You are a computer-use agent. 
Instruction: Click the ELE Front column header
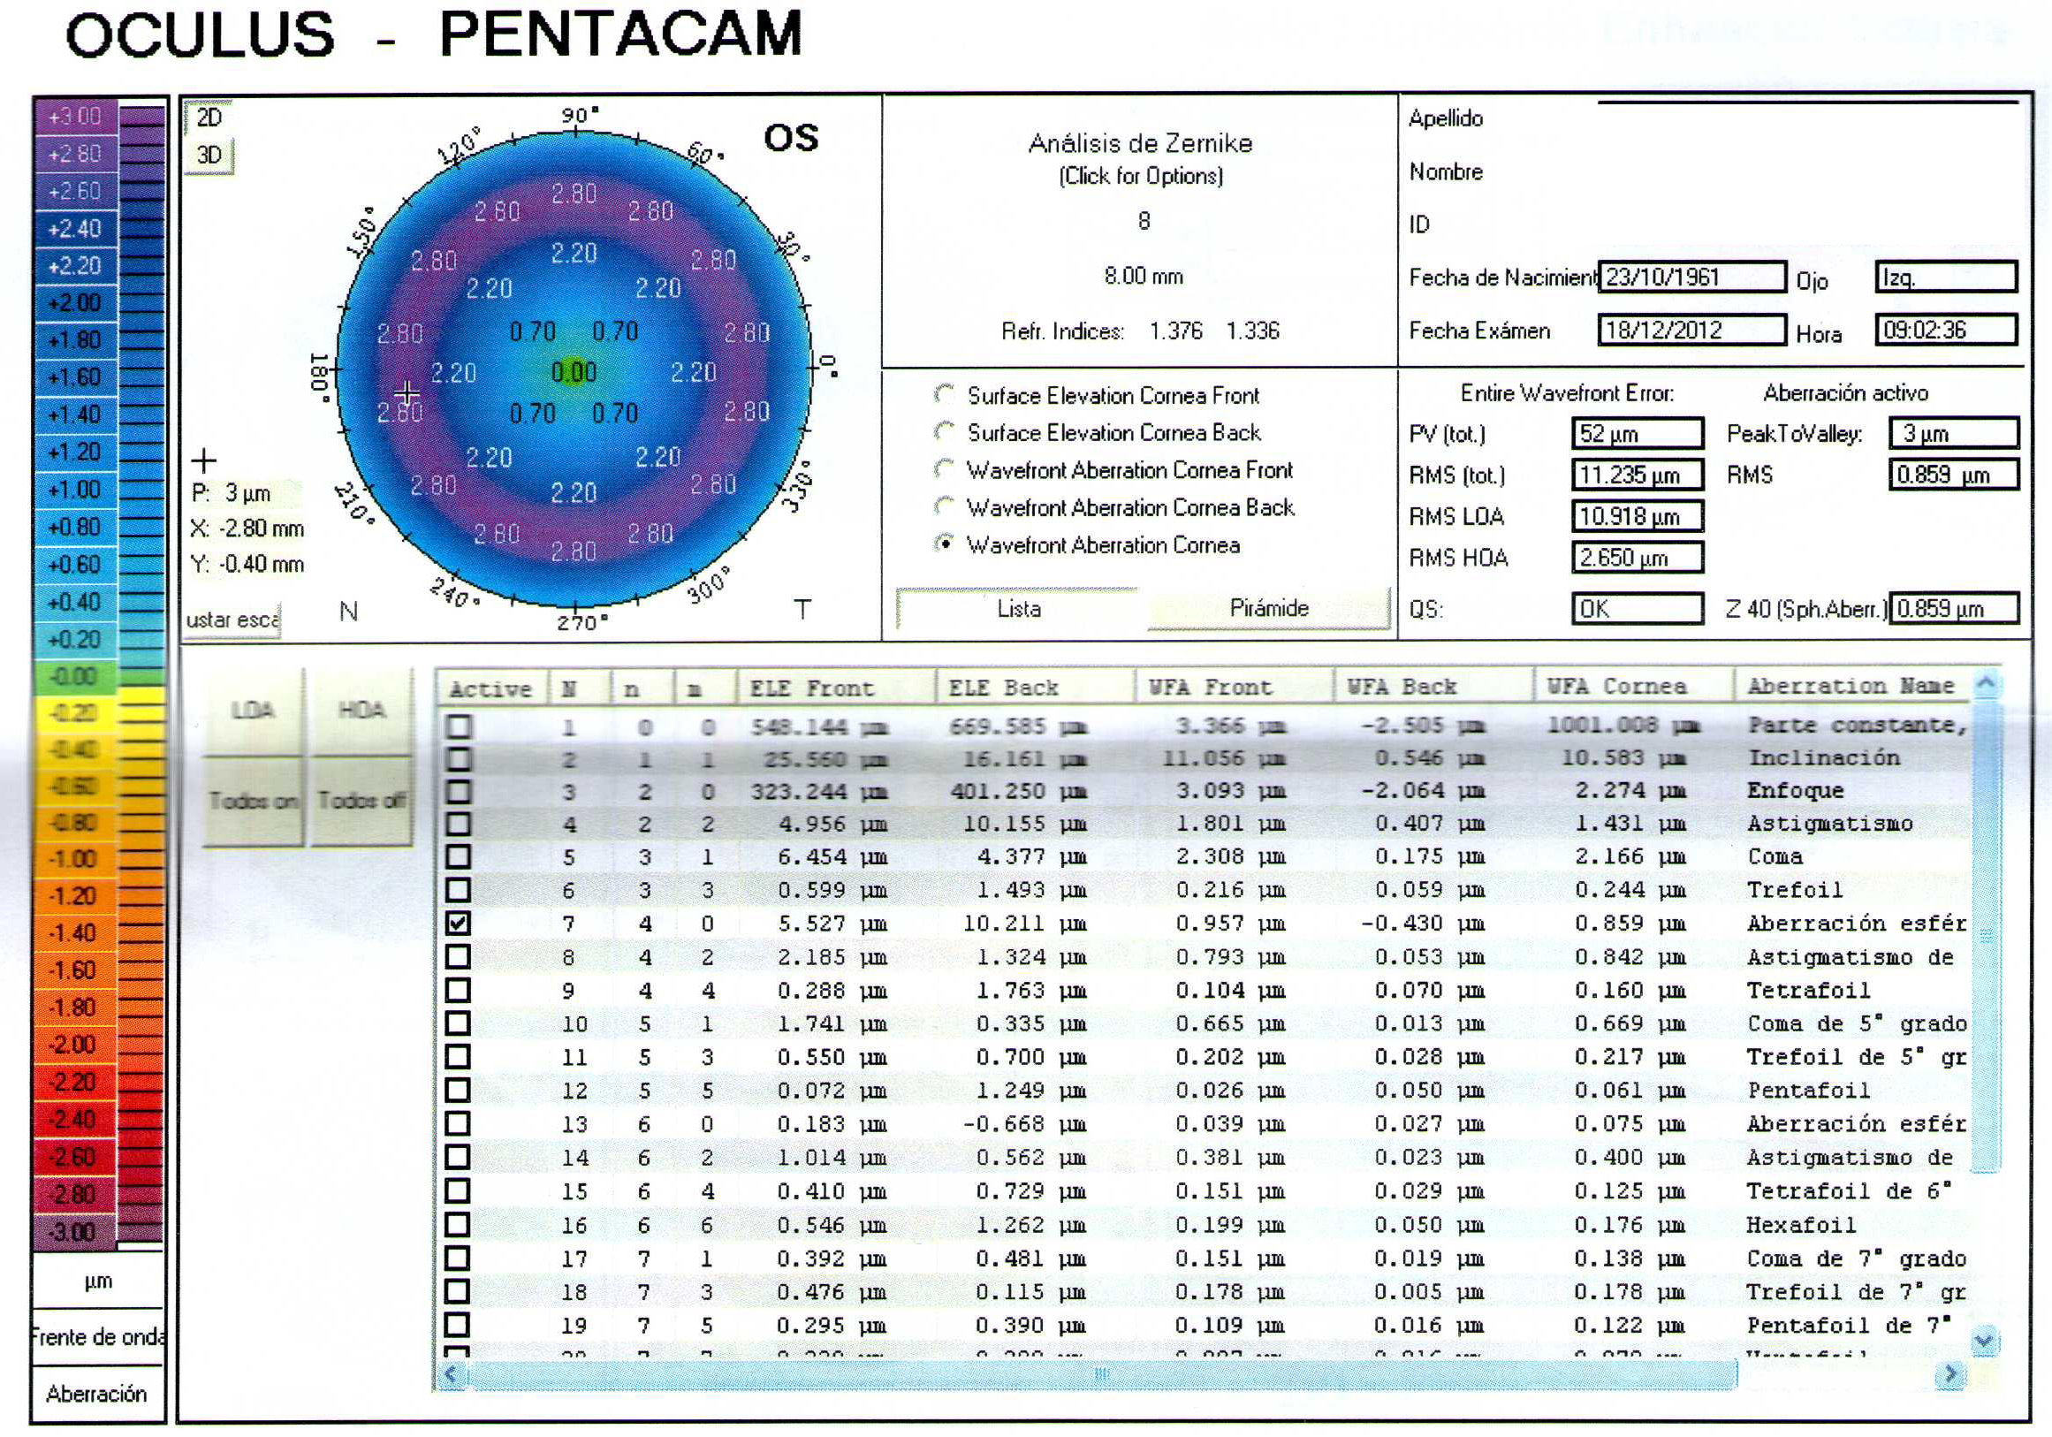(x=837, y=688)
